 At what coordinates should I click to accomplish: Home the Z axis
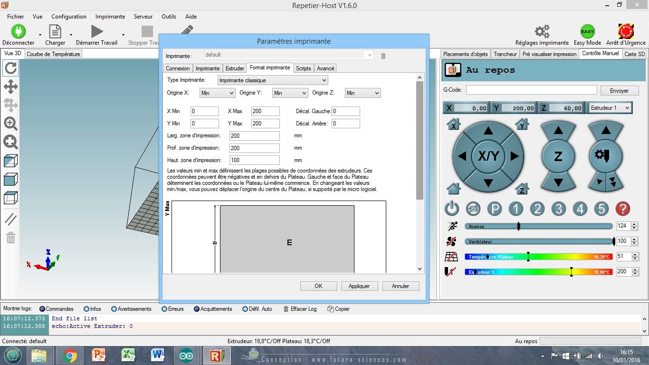coord(522,189)
